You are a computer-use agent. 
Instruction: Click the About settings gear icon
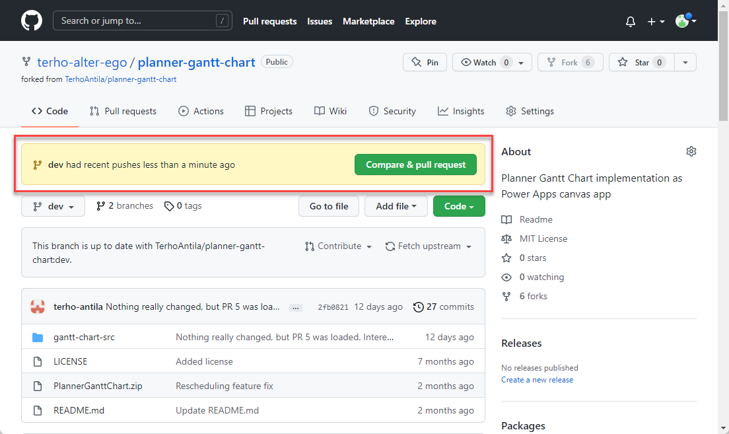point(691,152)
